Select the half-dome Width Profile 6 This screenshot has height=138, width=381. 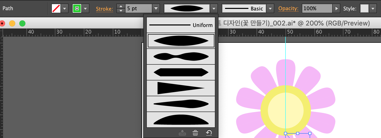(x=181, y=120)
